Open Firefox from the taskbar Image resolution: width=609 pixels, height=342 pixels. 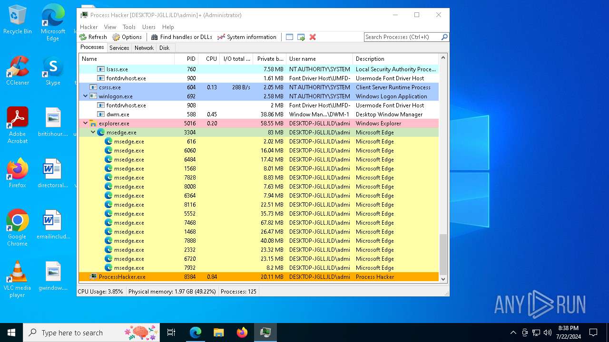click(x=242, y=332)
